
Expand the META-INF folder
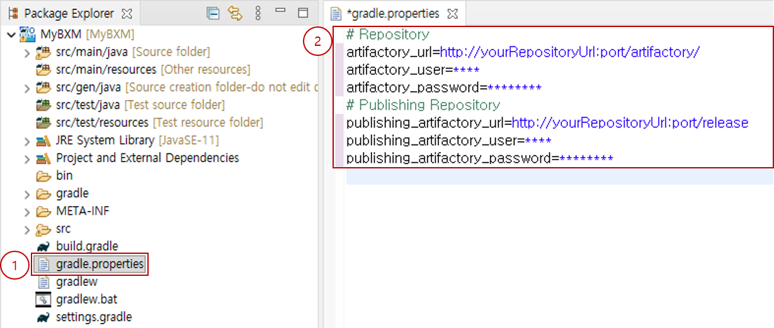[x=26, y=211]
